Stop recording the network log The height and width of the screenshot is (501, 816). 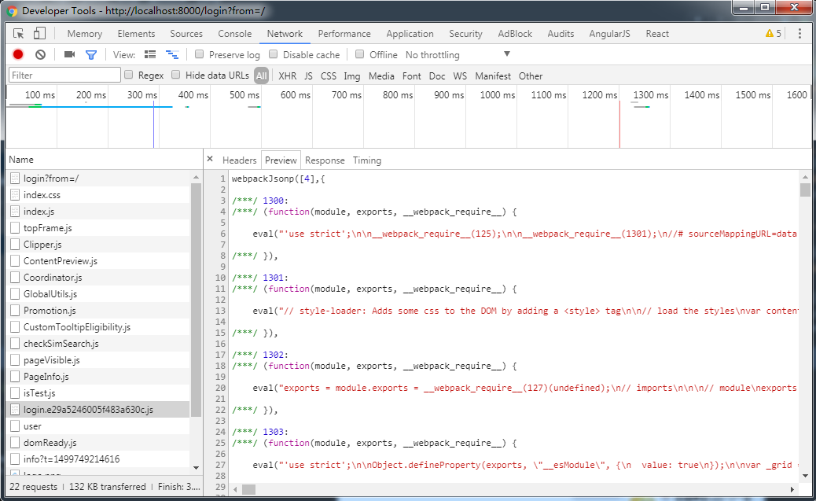point(17,54)
